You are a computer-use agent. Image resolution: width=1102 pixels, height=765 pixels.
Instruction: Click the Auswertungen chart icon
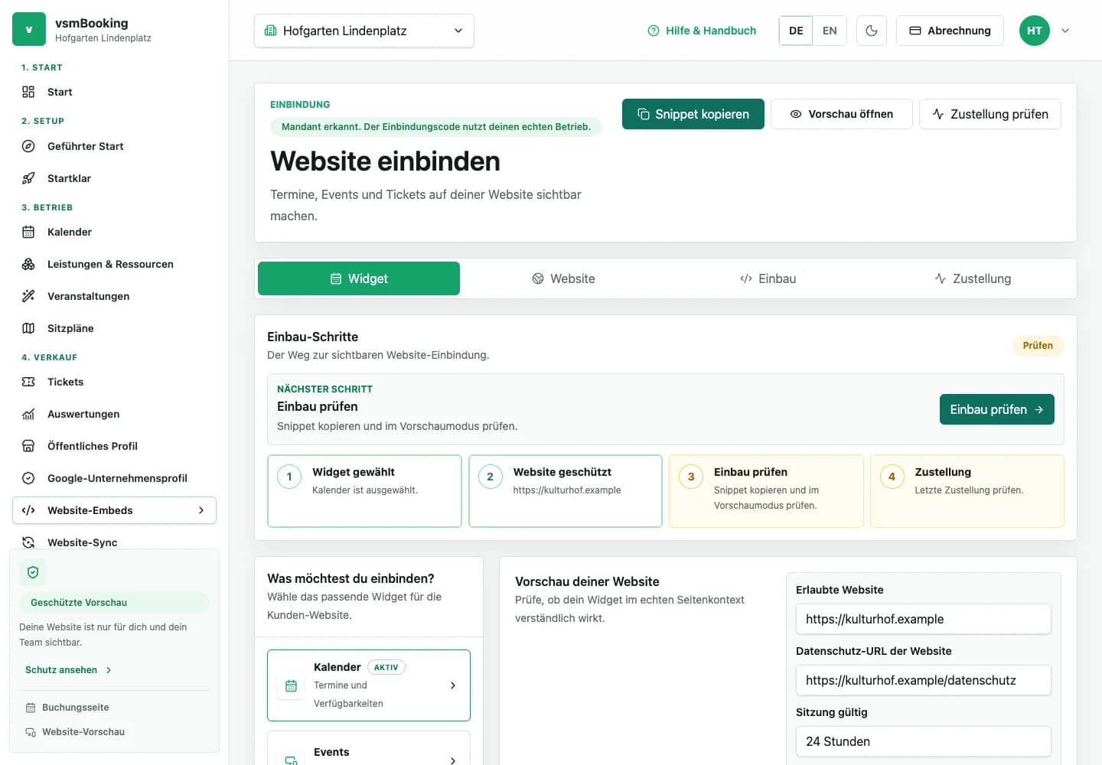coord(28,414)
